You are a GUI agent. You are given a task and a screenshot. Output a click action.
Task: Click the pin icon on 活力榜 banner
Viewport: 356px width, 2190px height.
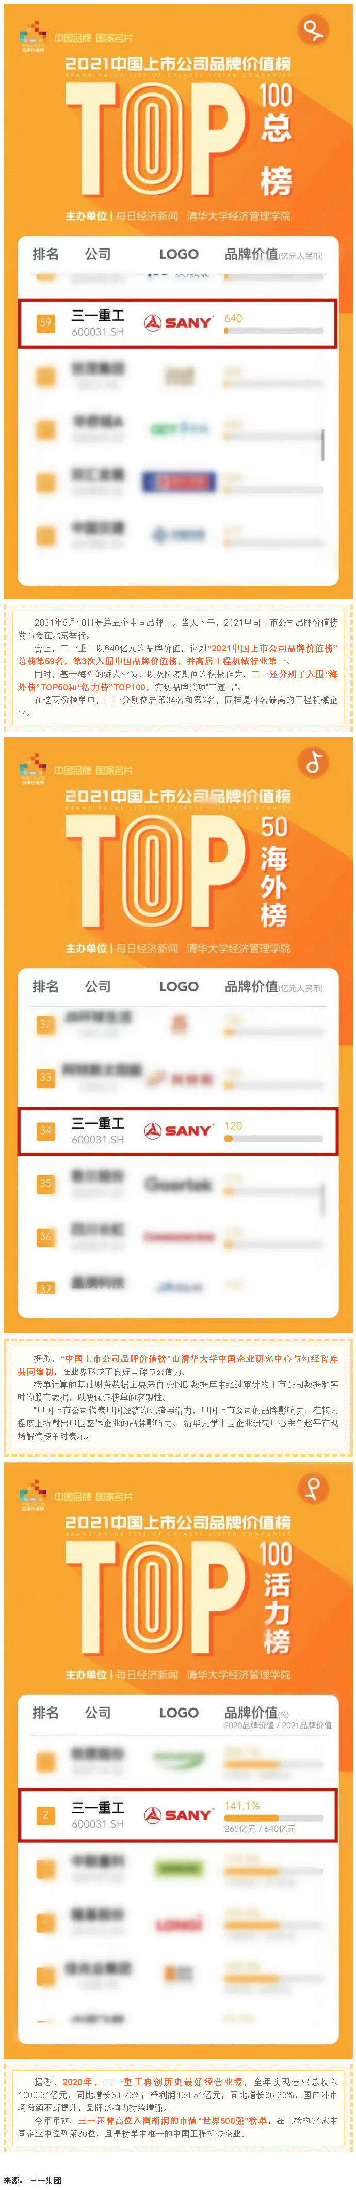click(x=314, y=1487)
